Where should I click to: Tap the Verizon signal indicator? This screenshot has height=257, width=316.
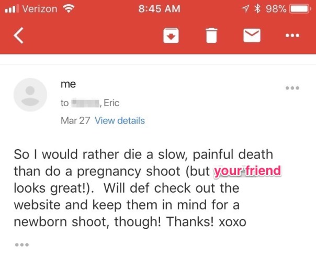(30, 8)
